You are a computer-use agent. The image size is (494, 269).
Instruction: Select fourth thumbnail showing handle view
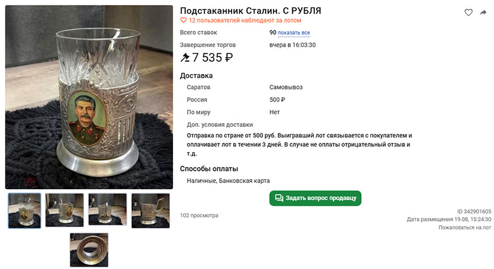click(x=151, y=211)
